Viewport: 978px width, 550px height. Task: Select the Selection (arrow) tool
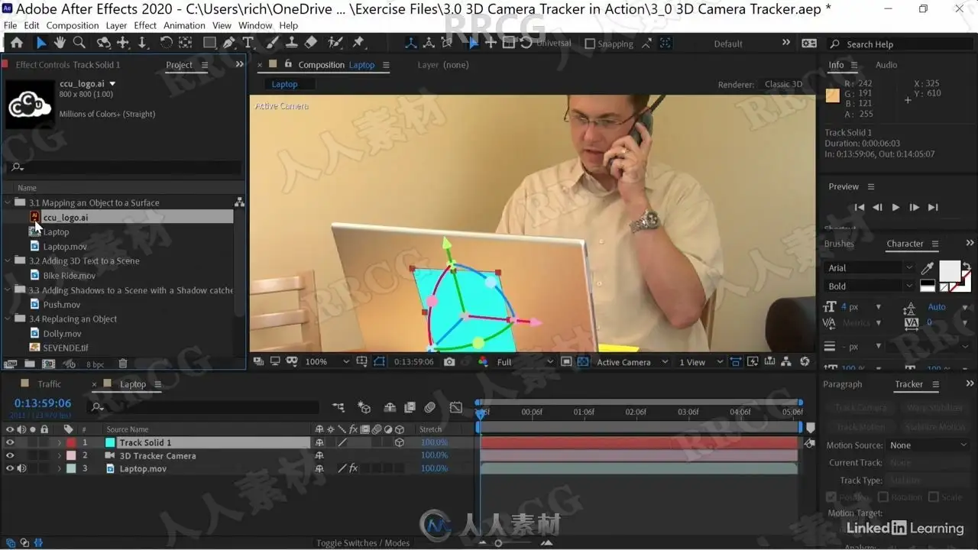click(41, 43)
